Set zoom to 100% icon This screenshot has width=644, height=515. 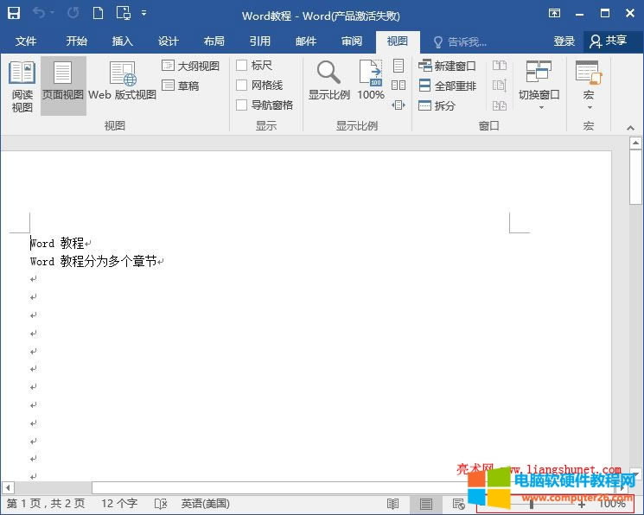tap(371, 82)
